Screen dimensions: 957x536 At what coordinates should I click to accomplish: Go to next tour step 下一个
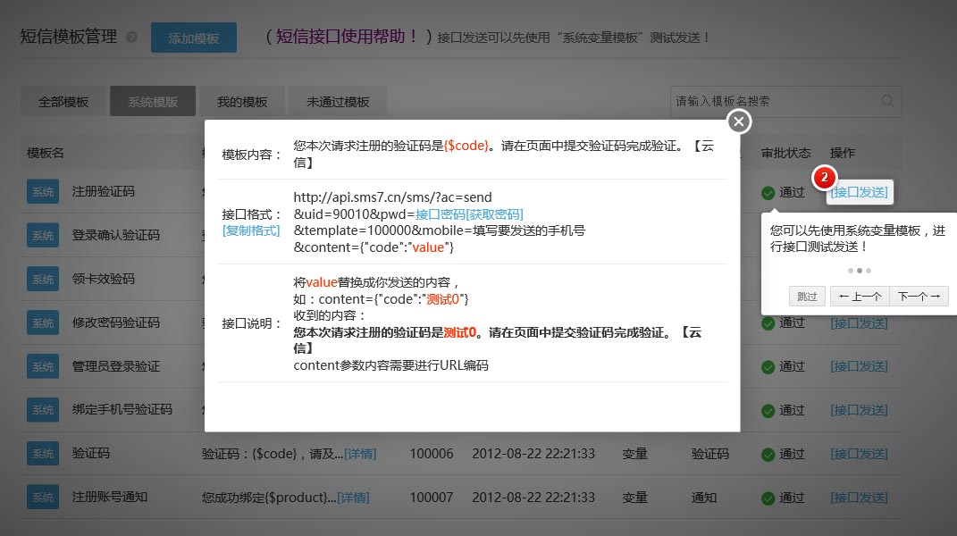(x=919, y=297)
